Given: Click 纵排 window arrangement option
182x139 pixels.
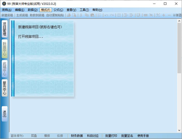Looking at the screenshot, I should pos(60,136).
